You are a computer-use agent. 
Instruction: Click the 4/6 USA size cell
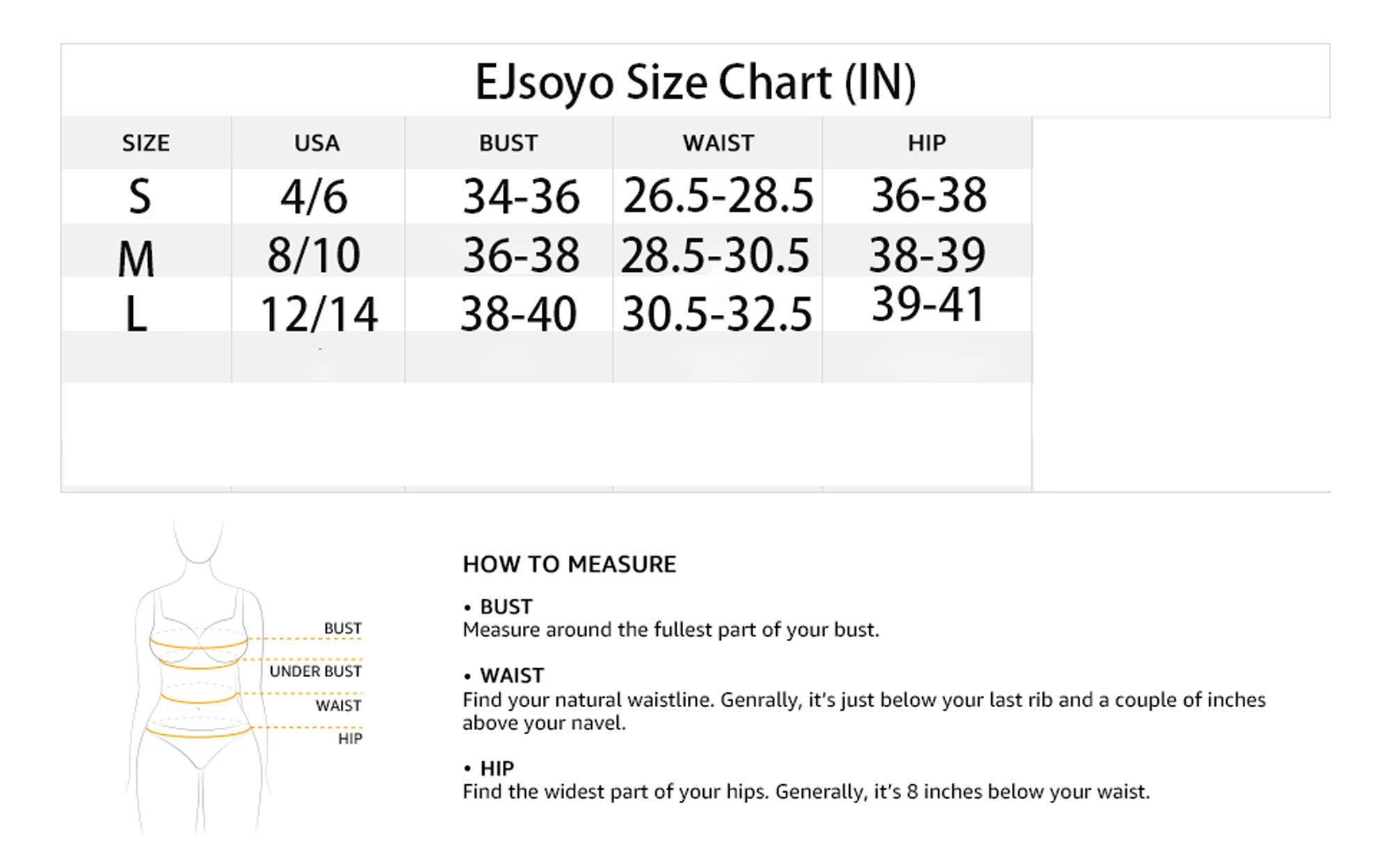click(x=314, y=197)
